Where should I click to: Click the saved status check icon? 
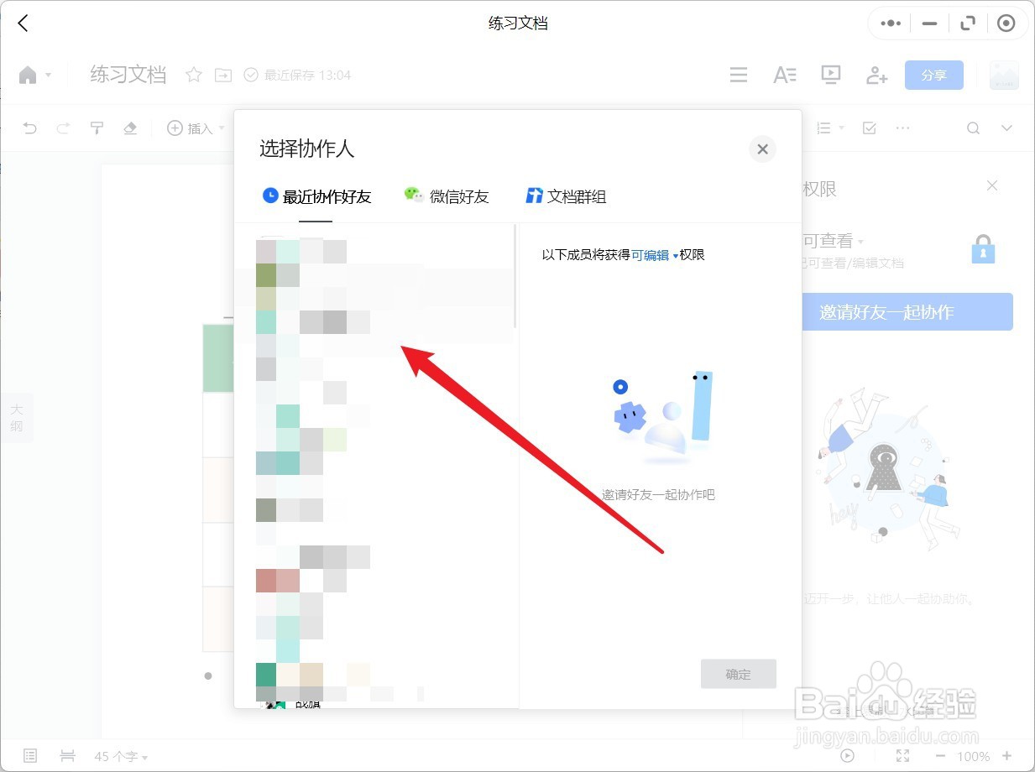click(x=250, y=75)
